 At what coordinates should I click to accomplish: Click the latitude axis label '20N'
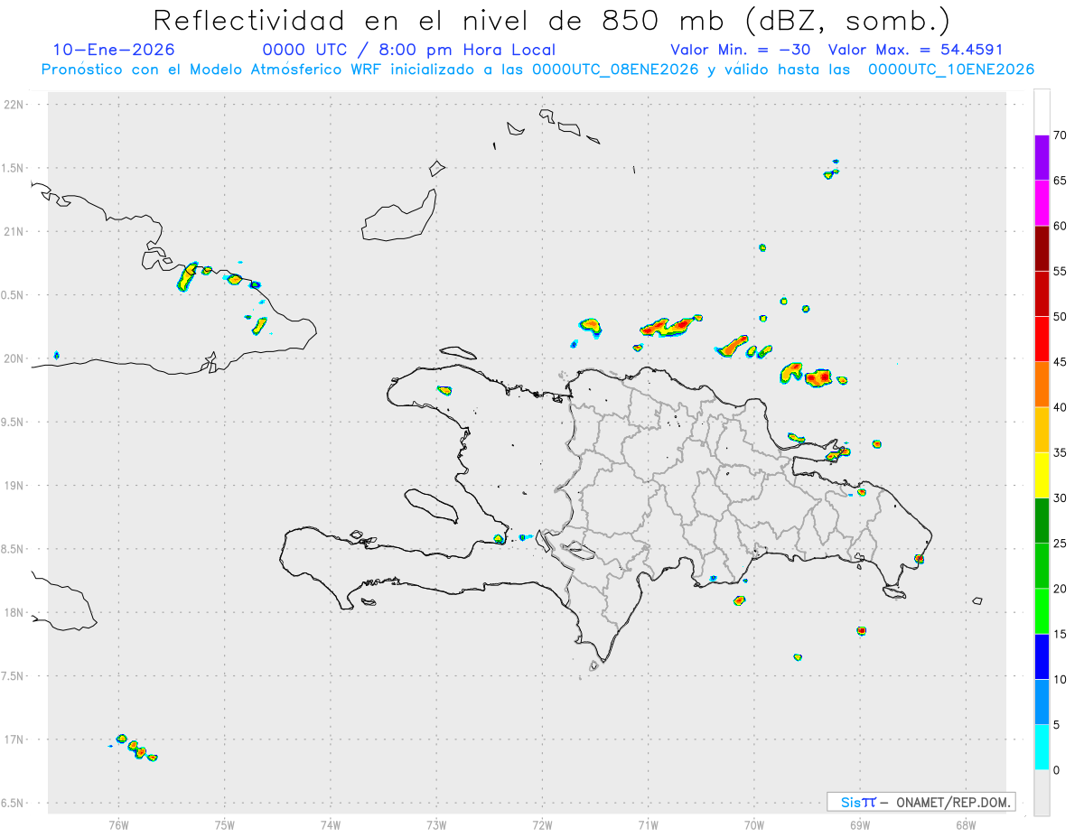15,358
